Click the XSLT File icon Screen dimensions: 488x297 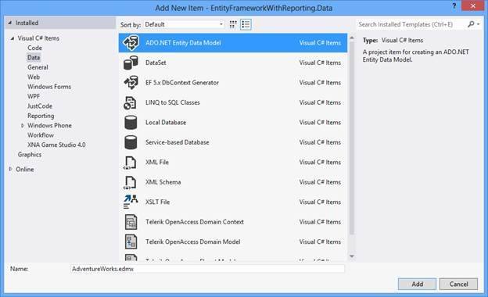point(131,202)
